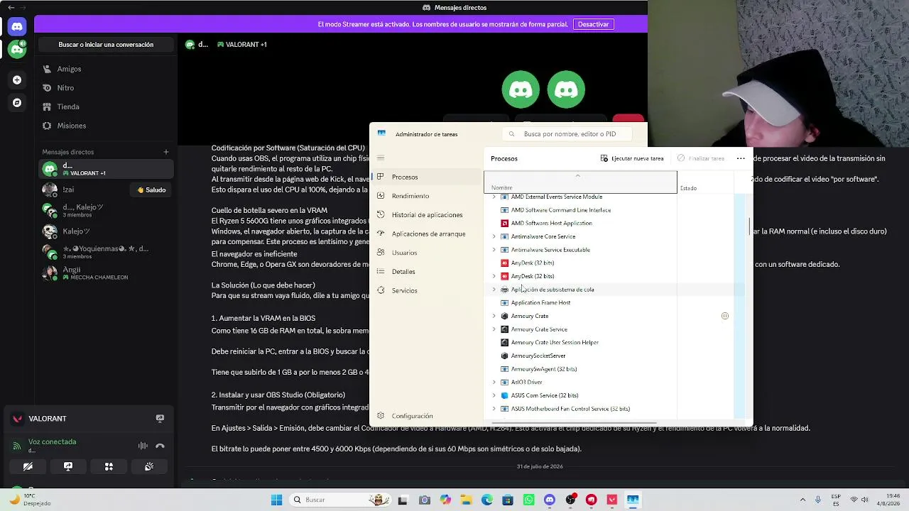Disconnect from voice call hang-up icon

coord(160,446)
